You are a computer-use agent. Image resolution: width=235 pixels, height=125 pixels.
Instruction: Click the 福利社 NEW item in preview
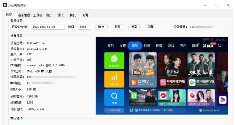(x=209, y=45)
